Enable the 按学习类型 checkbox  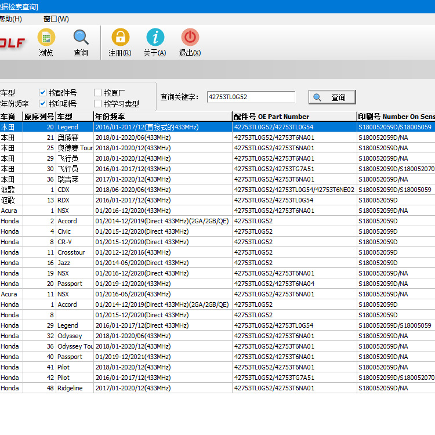[x=98, y=104]
